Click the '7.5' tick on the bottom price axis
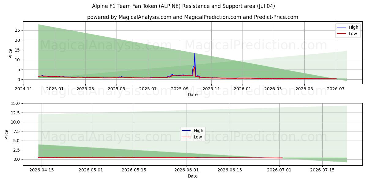This screenshot has width=367, height=183. 17,131
